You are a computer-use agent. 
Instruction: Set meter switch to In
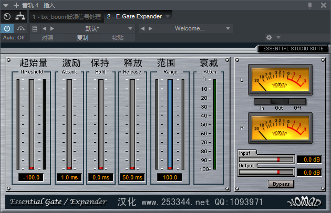click(262, 101)
